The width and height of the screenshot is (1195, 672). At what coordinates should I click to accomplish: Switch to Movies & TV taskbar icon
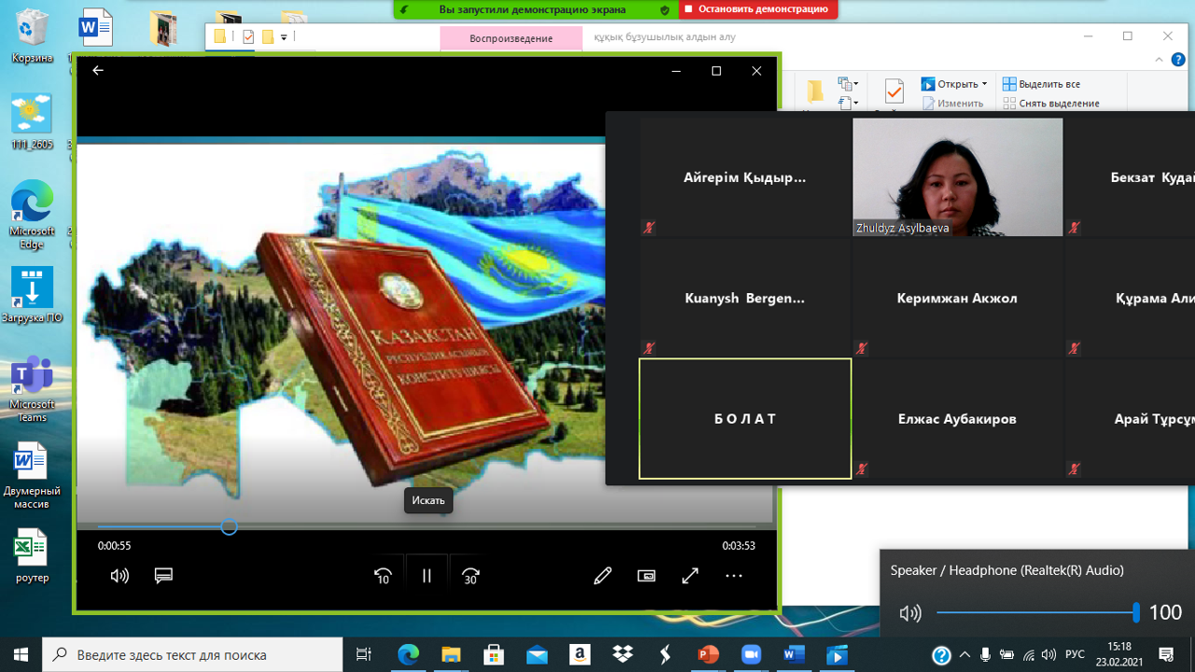click(x=837, y=655)
